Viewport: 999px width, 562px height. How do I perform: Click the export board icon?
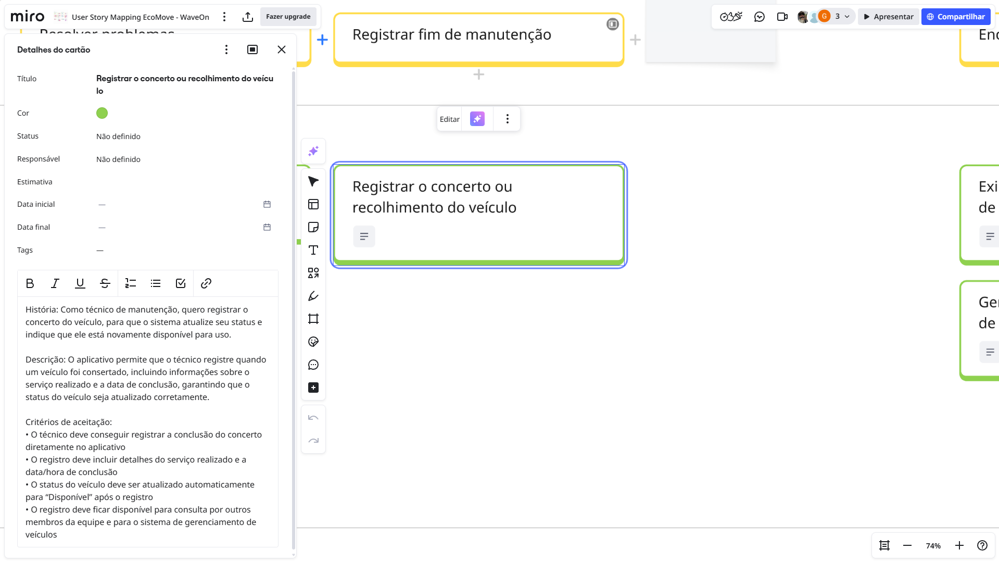pos(248,17)
